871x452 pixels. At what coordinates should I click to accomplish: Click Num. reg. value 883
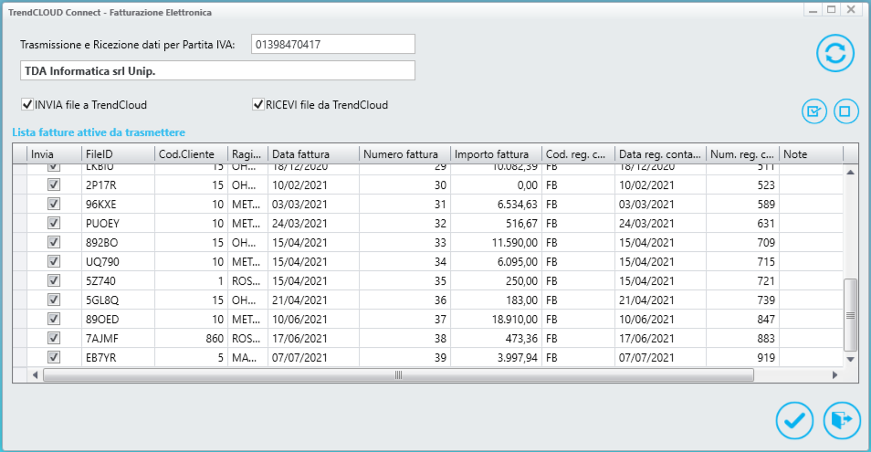click(x=766, y=338)
